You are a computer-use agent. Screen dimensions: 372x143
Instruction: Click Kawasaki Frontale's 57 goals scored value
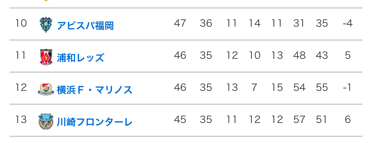click(299, 119)
